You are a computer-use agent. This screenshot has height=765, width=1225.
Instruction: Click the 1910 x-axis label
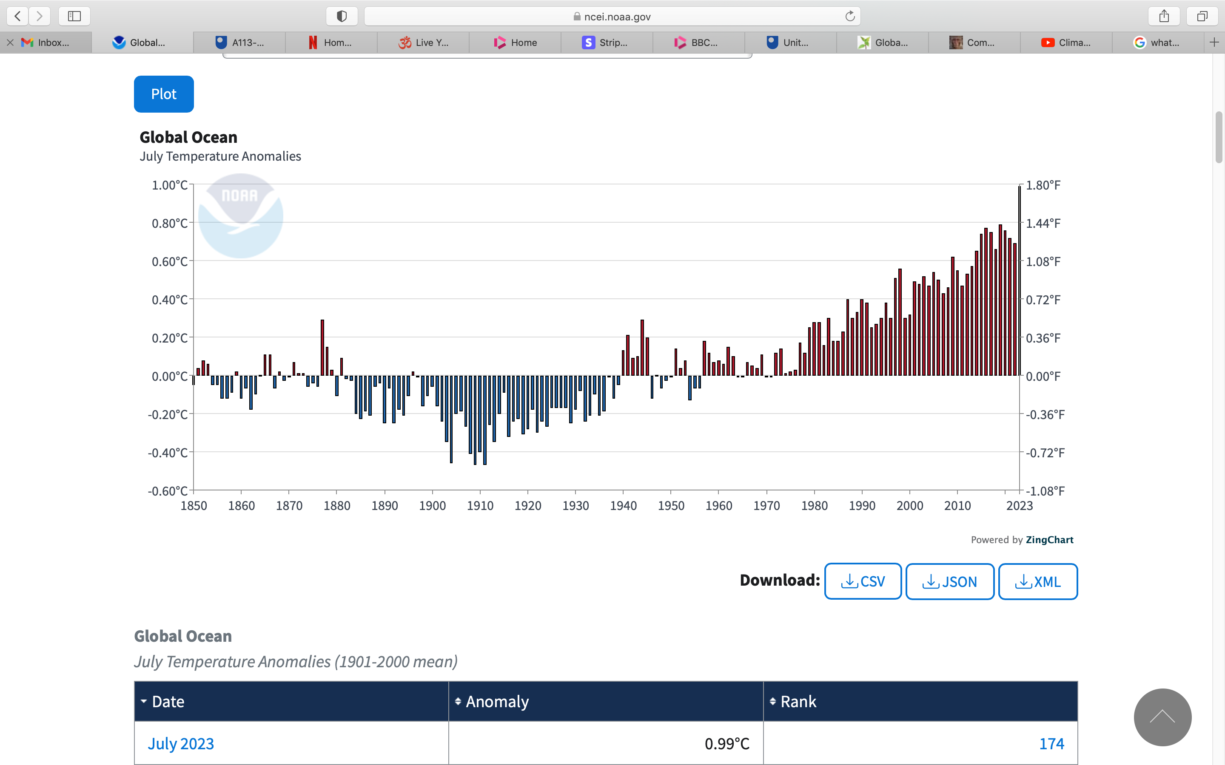coord(480,505)
